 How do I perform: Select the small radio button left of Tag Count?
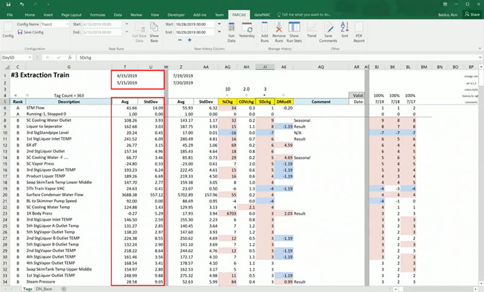(x=27, y=96)
